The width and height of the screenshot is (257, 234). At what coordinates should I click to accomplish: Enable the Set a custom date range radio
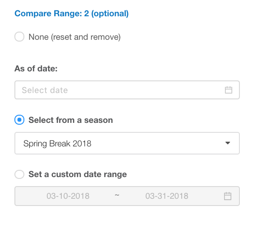pos(19,174)
